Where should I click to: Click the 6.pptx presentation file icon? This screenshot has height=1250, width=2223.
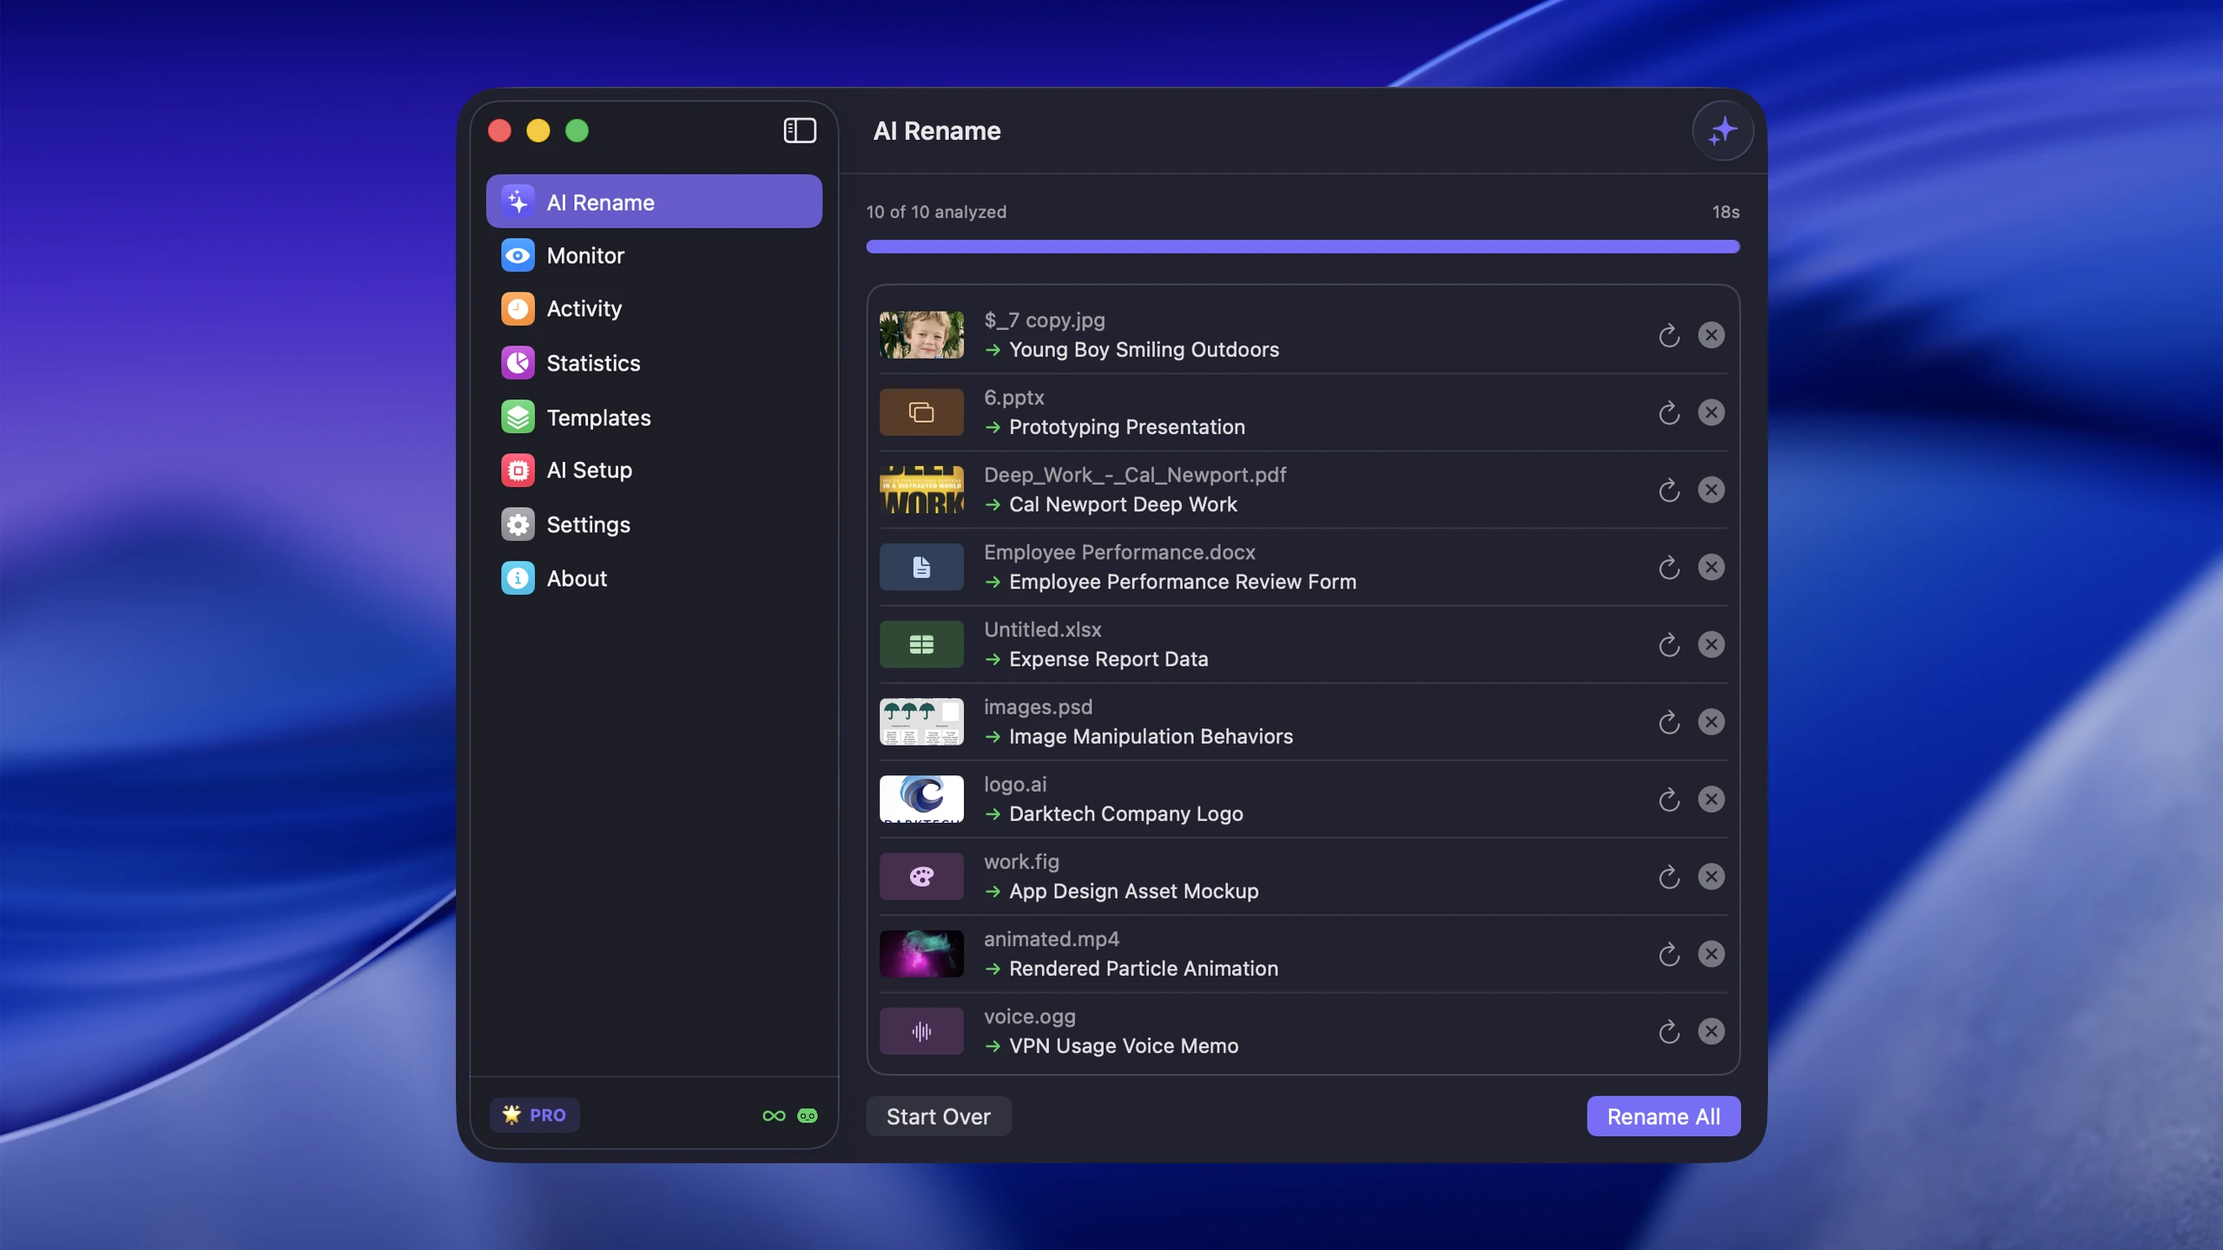[x=921, y=412]
